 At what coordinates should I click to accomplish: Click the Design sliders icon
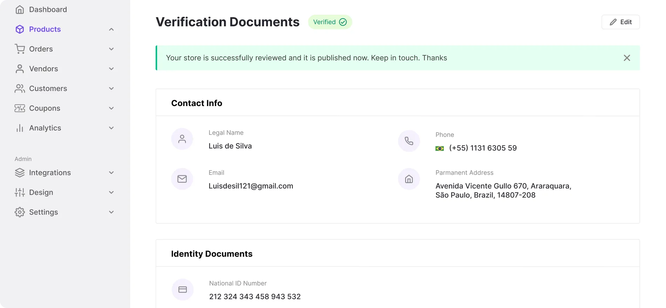pyautogui.click(x=20, y=192)
